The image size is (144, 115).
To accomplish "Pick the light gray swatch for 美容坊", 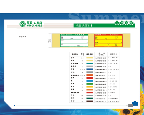I will coord(90,66).
